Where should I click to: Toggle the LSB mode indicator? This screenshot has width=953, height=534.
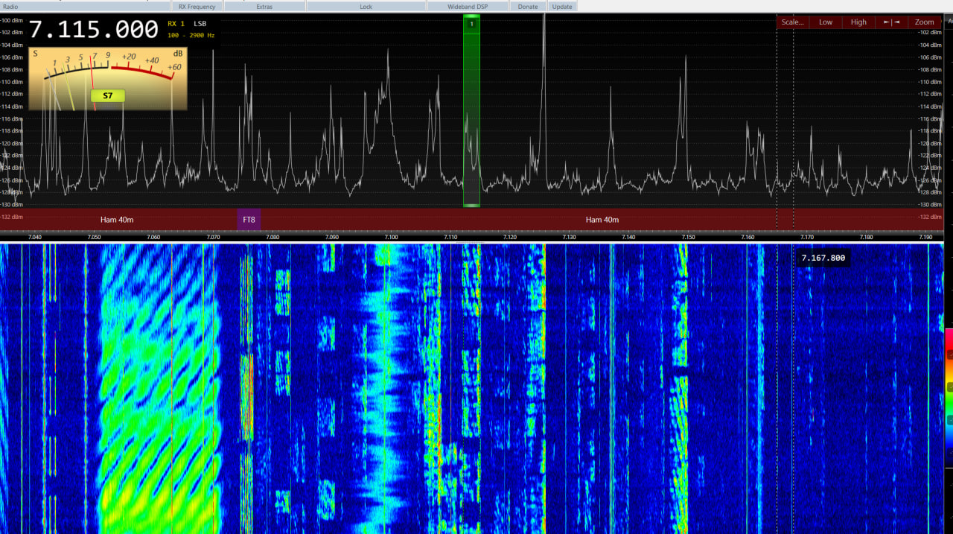(200, 24)
